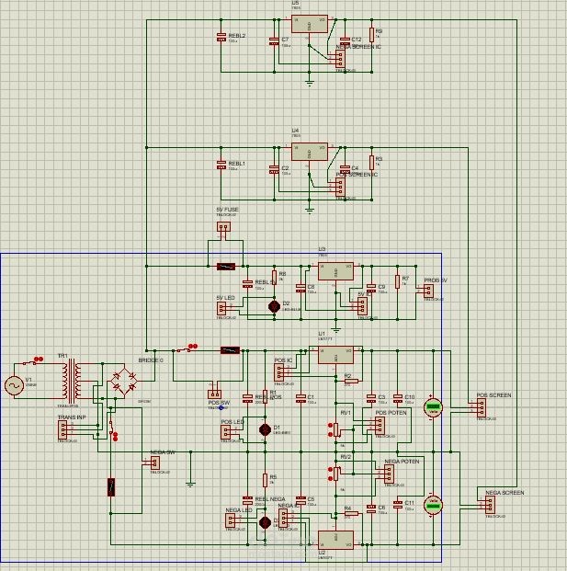Select capacitor C5
Image resolution: width=567 pixels, height=571 pixels.
[301, 500]
